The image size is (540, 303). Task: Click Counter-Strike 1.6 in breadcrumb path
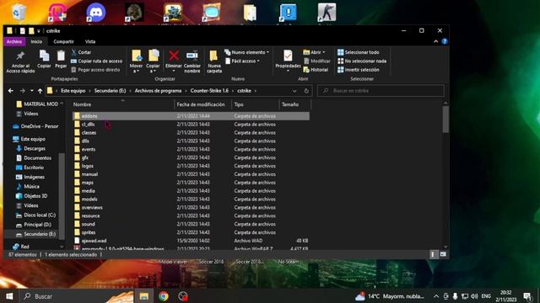click(209, 91)
